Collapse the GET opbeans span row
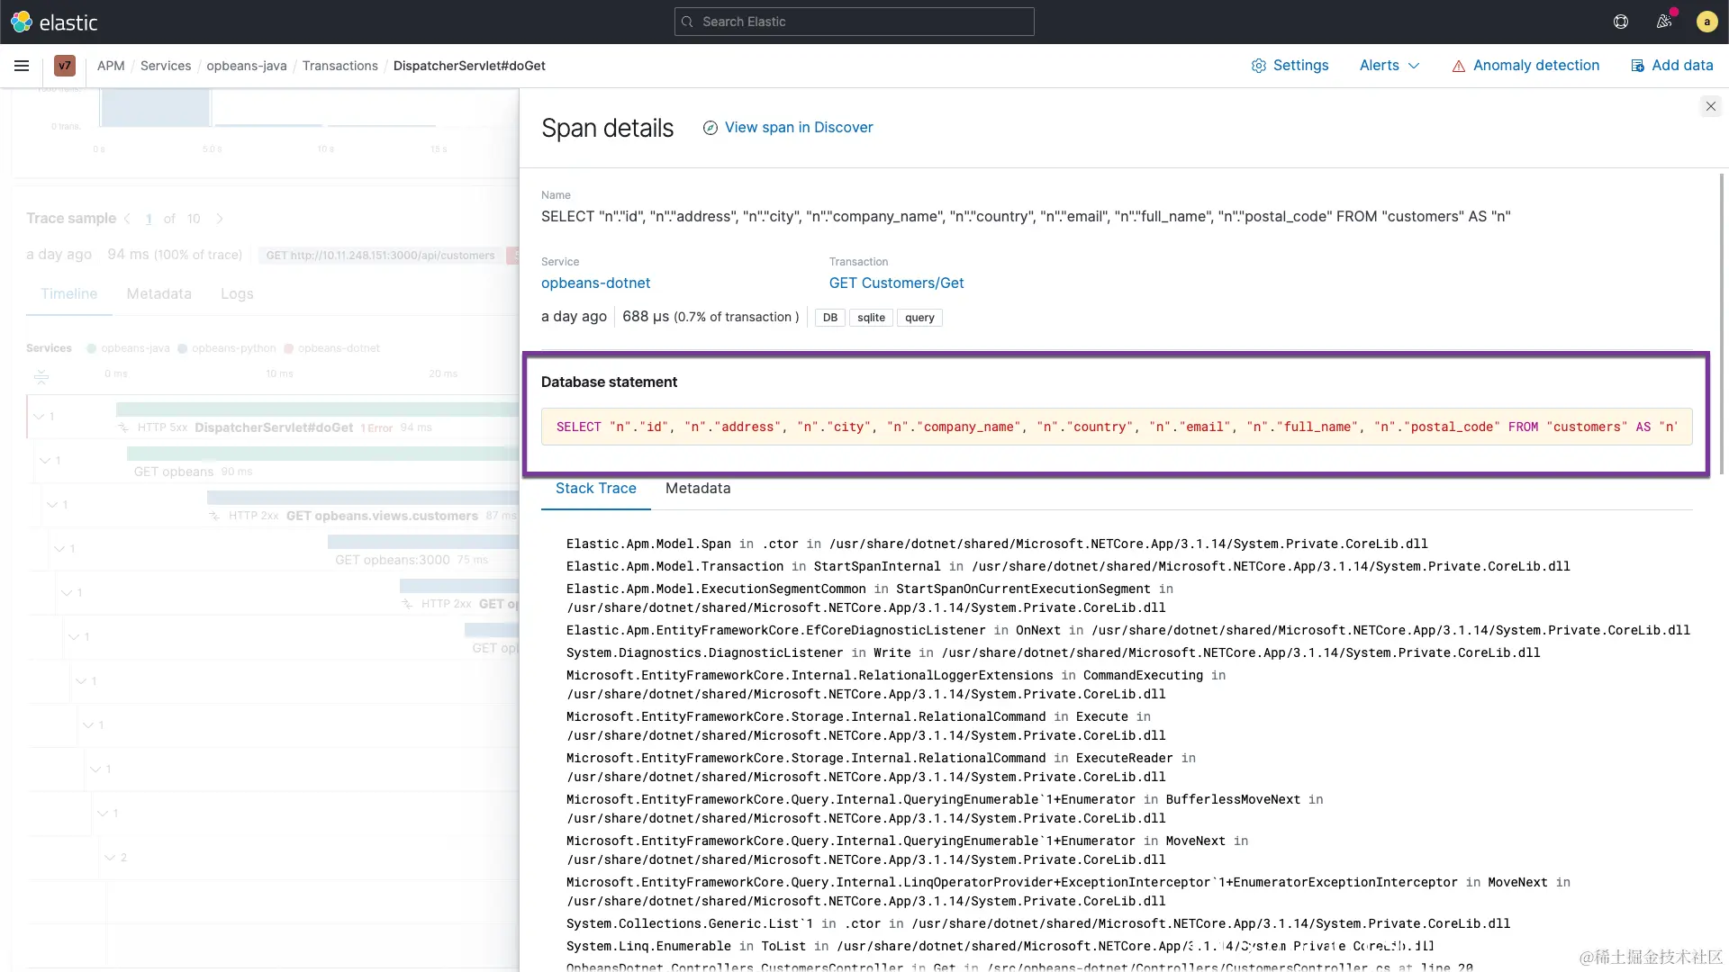This screenshot has height=972, width=1729. (45, 461)
